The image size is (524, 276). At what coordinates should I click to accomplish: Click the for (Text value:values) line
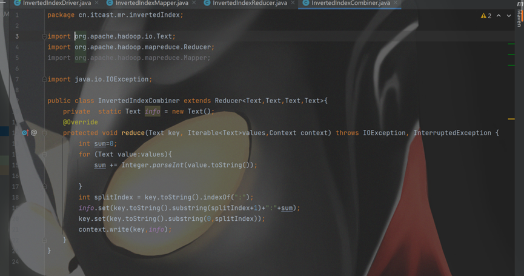125,154
